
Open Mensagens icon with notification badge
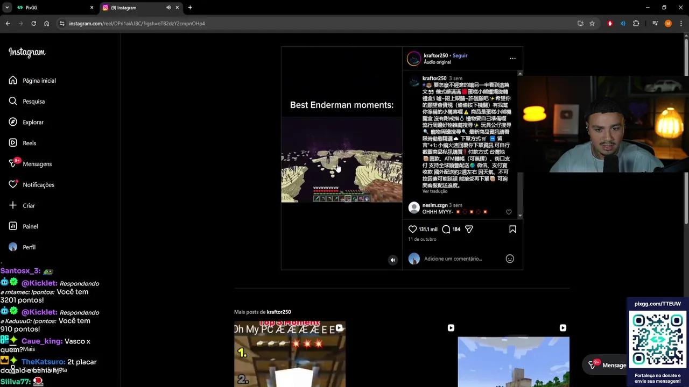(13, 163)
